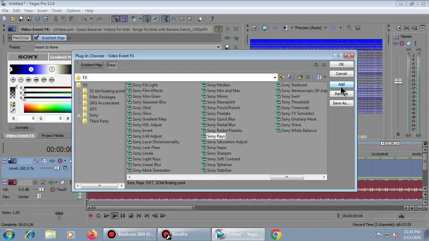Open track 1 Automation Settings icon
429x241 pixels.
click(x=60, y=161)
